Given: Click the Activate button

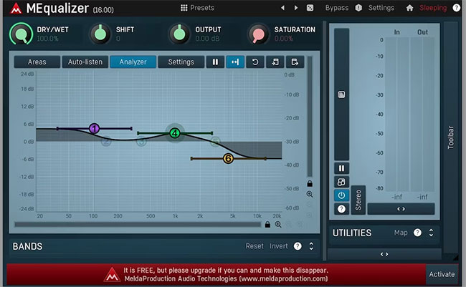Looking at the screenshot, I should tap(442, 274).
